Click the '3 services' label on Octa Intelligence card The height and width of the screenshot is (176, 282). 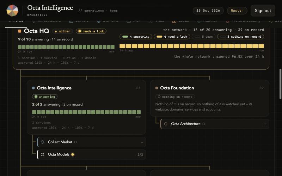click(41, 123)
